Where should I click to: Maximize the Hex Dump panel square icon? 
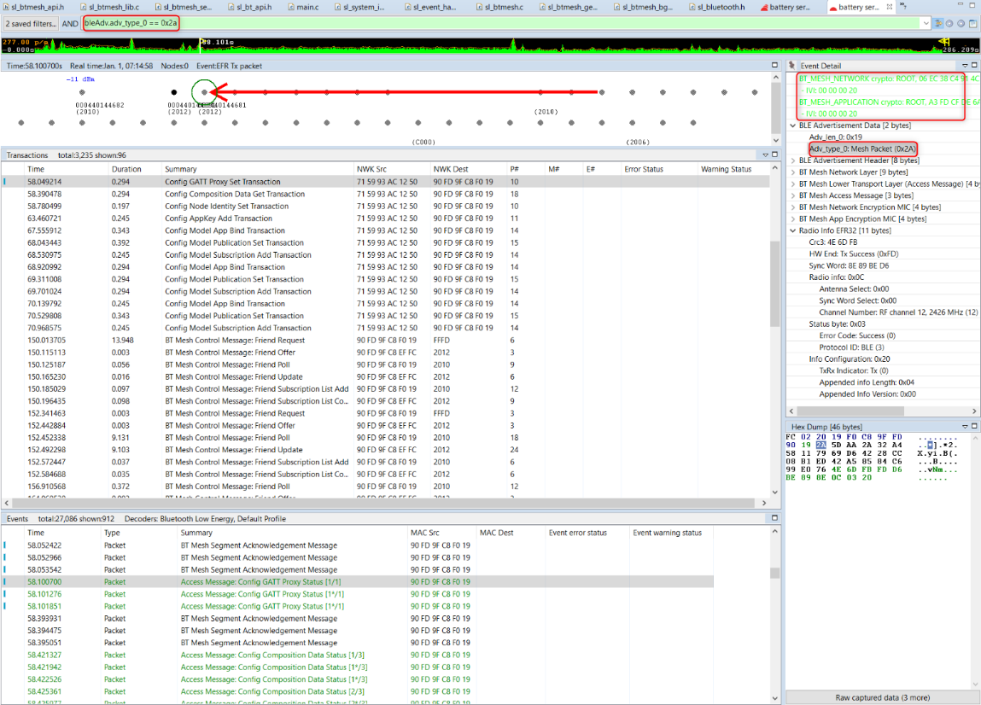(x=974, y=426)
